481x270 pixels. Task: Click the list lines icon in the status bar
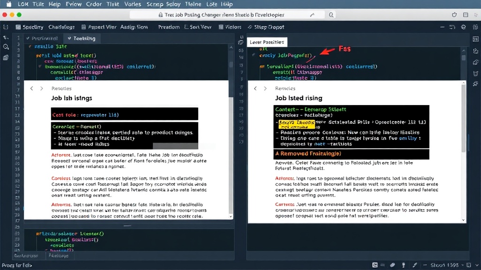382,265
